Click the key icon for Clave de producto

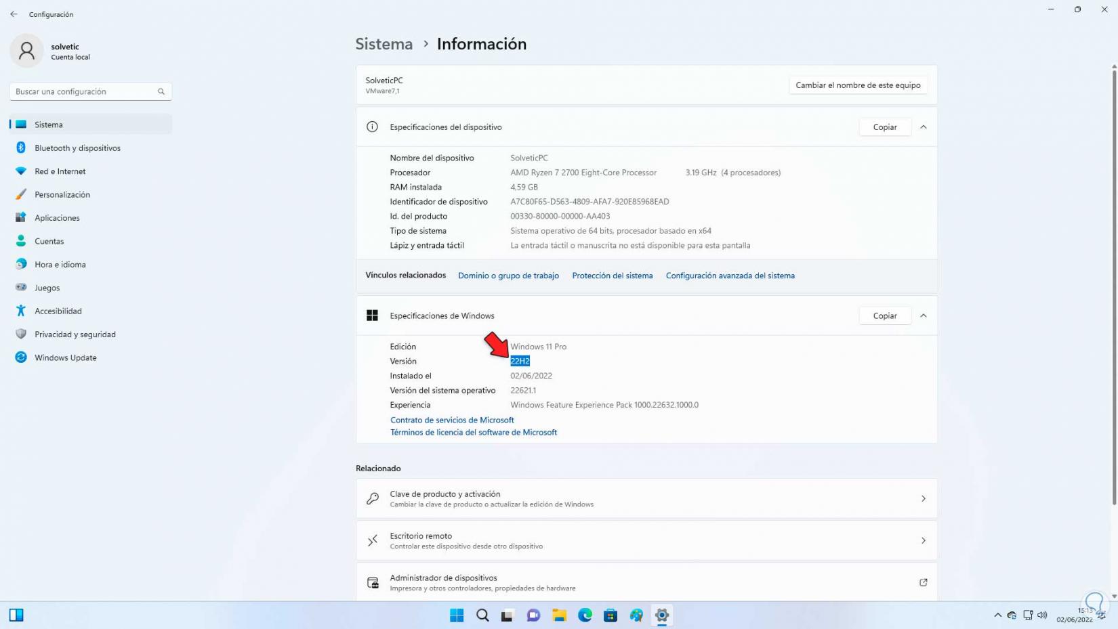pyautogui.click(x=373, y=499)
